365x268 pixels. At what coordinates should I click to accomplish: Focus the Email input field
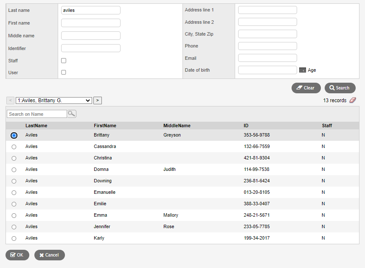pyautogui.click(x=267, y=58)
